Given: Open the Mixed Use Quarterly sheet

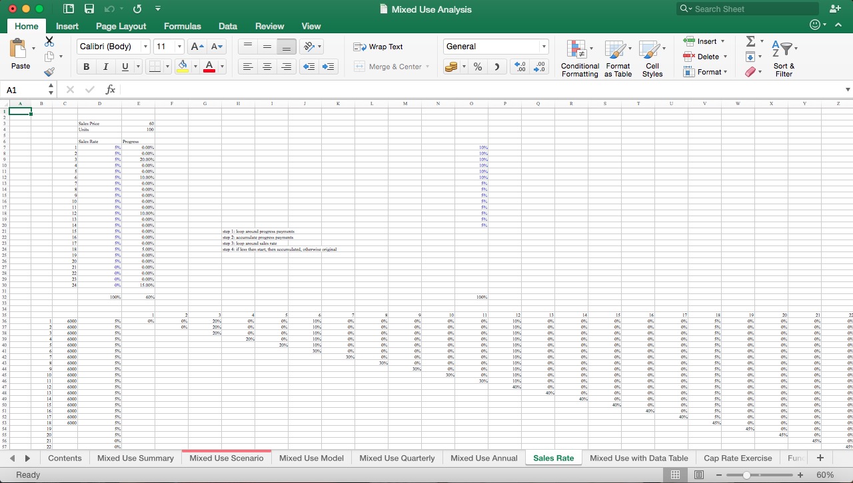Looking at the screenshot, I should click(x=397, y=458).
